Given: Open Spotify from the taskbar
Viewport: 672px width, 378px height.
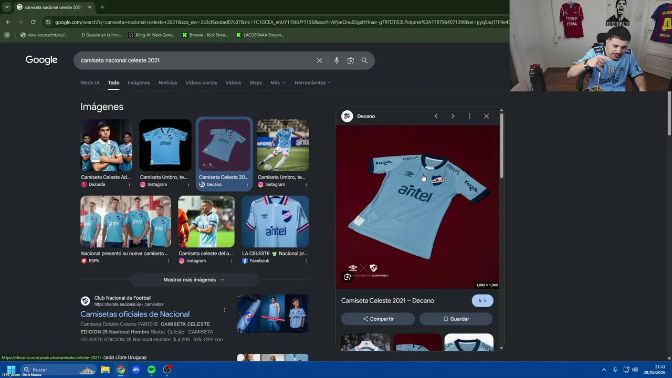Looking at the screenshot, I should [x=151, y=370].
